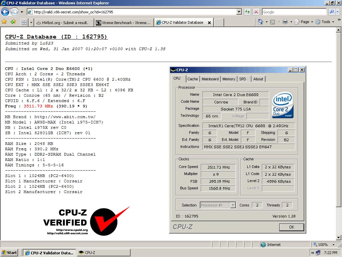
Task: Open the tab list dropdown arrow
Action: click(x=31, y=22)
